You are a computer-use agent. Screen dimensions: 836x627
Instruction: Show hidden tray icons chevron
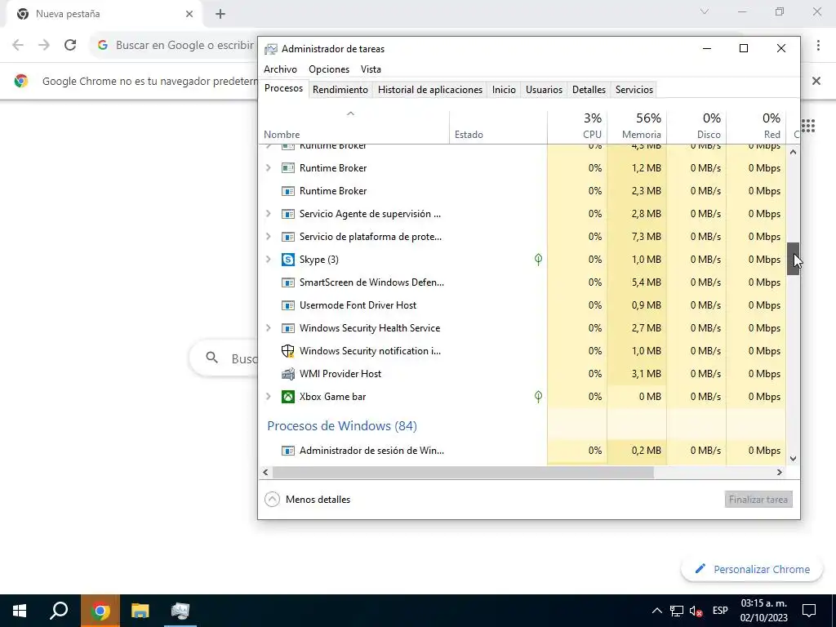point(657,611)
